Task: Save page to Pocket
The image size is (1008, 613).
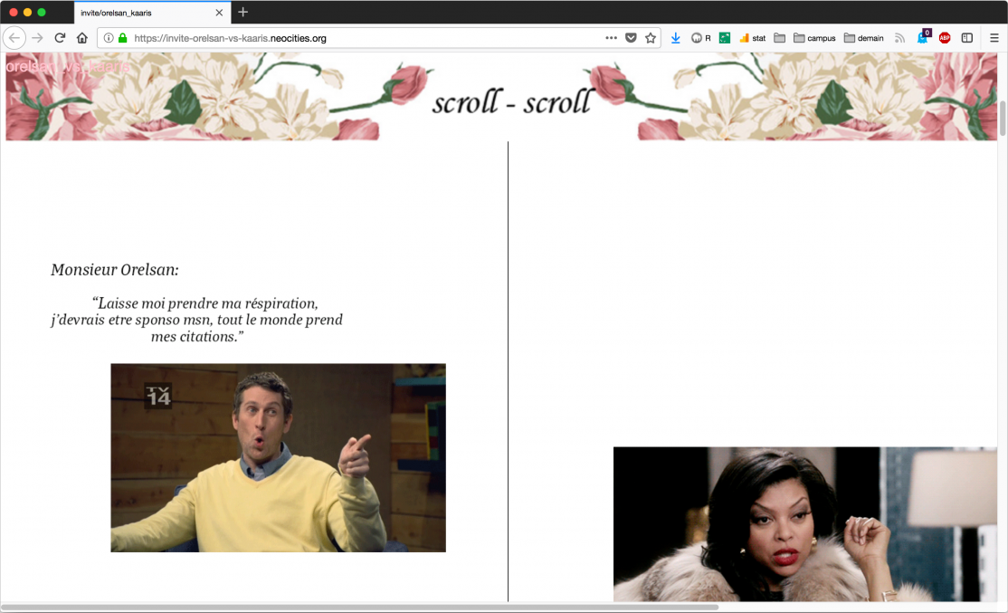Action: tap(631, 38)
